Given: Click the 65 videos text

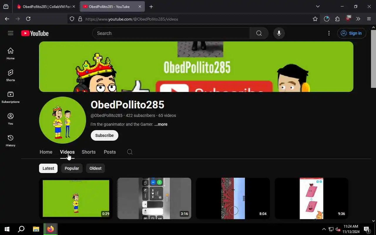Looking at the screenshot, I should pyautogui.click(x=167, y=115).
